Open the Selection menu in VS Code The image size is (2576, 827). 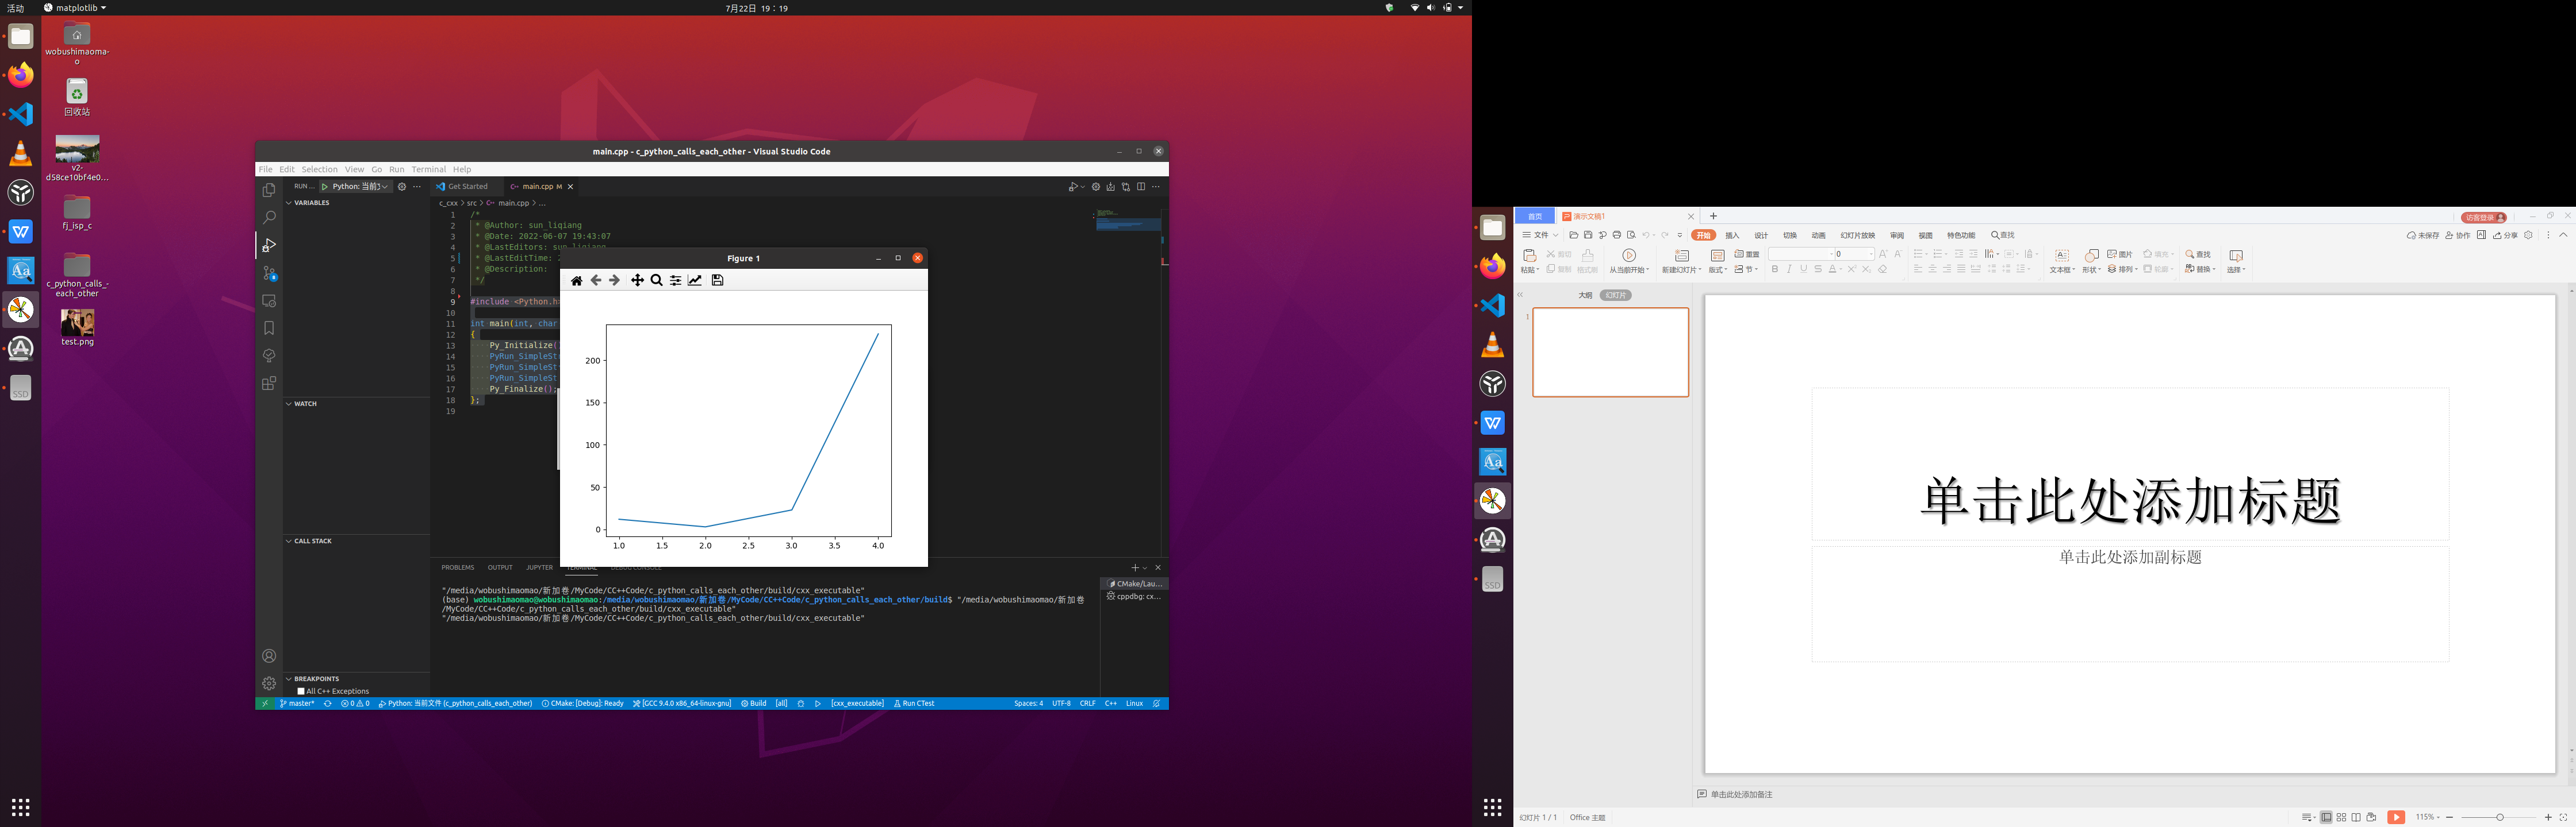319,170
